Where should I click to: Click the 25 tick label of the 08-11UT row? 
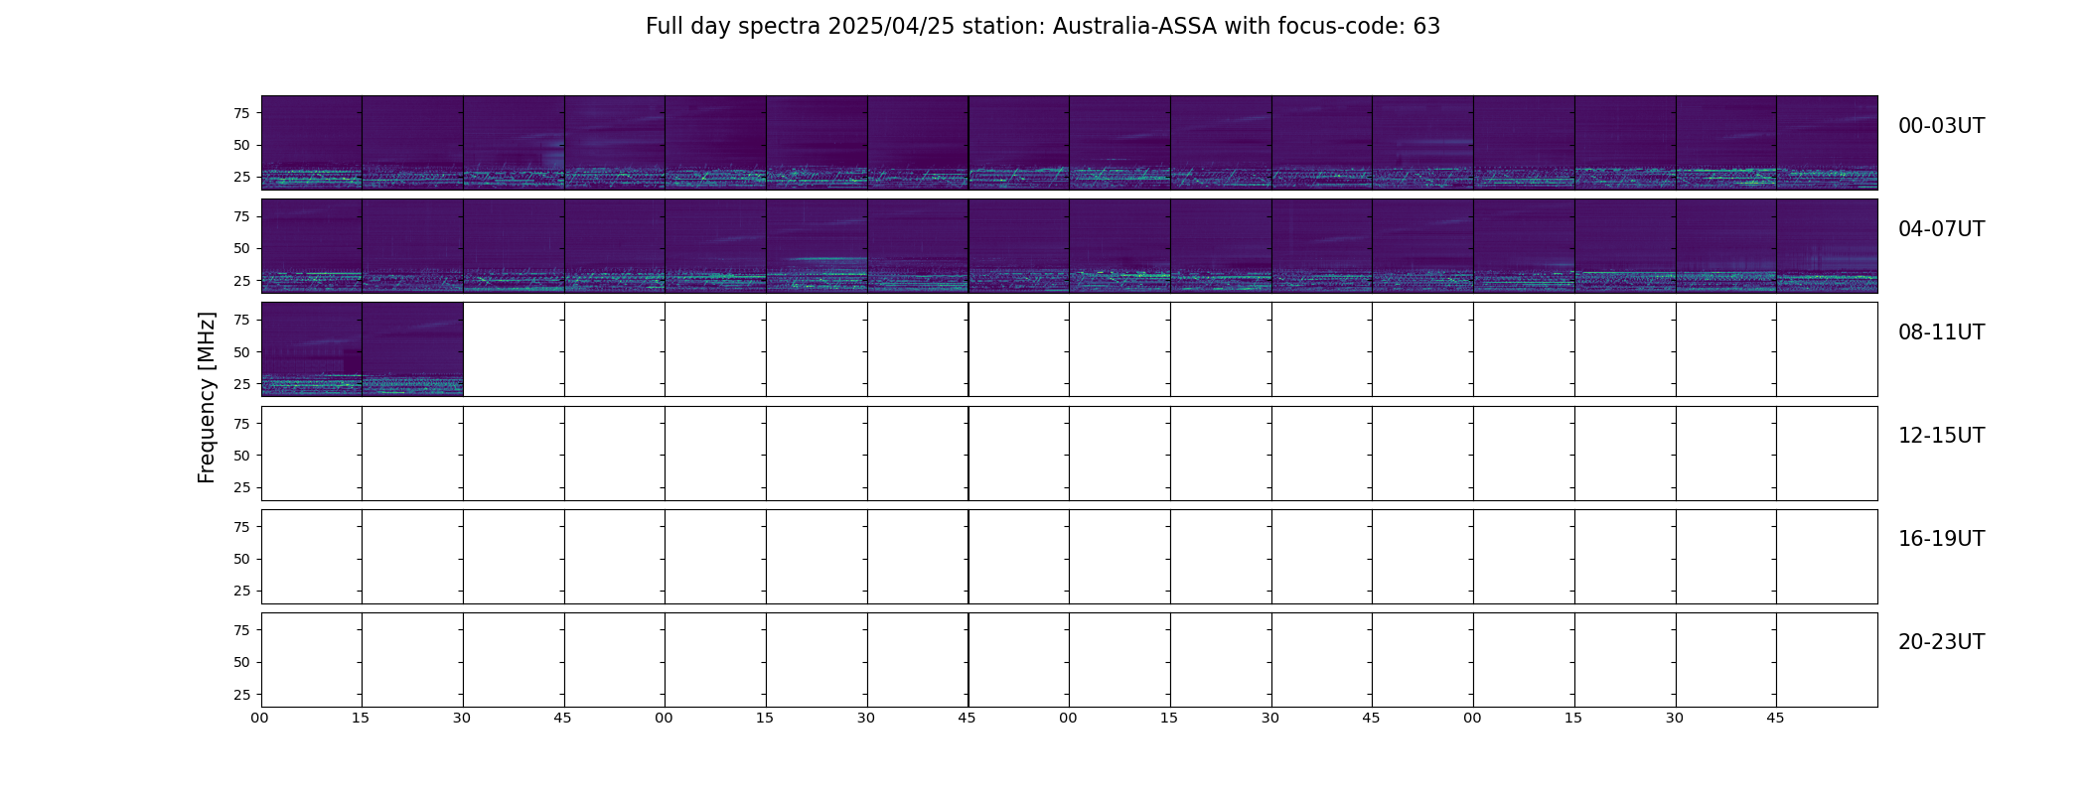[x=241, y=384]
